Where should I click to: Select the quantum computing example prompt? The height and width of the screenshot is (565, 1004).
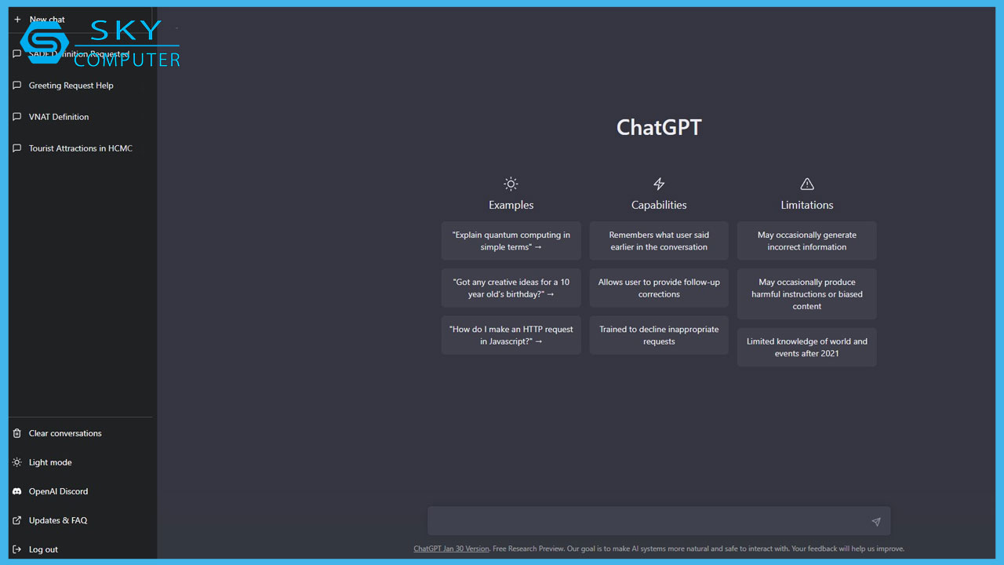tap(511, 241)
